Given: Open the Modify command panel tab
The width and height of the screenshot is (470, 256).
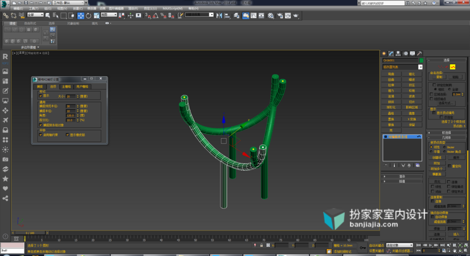Looking at the screenshot, I should pos(391,53).
